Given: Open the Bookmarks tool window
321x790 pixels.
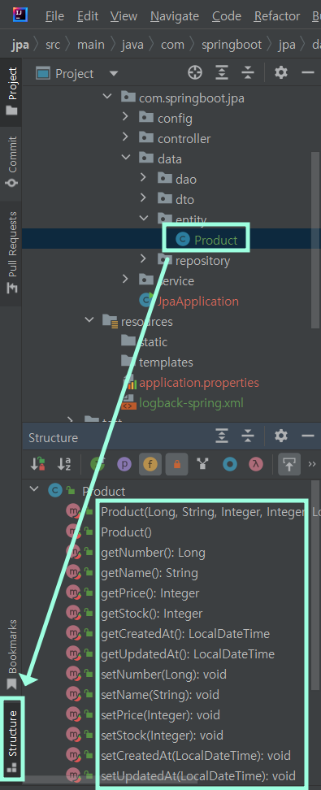Looking at the screenshot, I should point(11,654).
